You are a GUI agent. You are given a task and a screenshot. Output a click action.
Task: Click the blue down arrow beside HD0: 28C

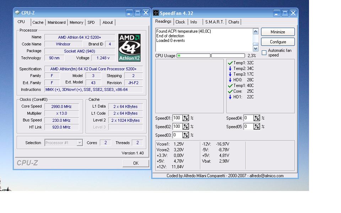click(230, 80)
